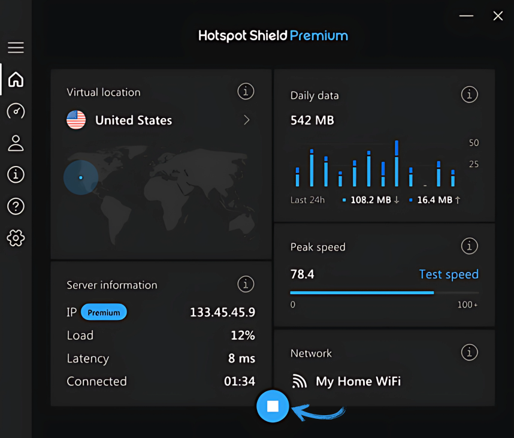Viewport: 514px width, 438px height.
Task: Open the hamburger menu
Action: point(16,47)
